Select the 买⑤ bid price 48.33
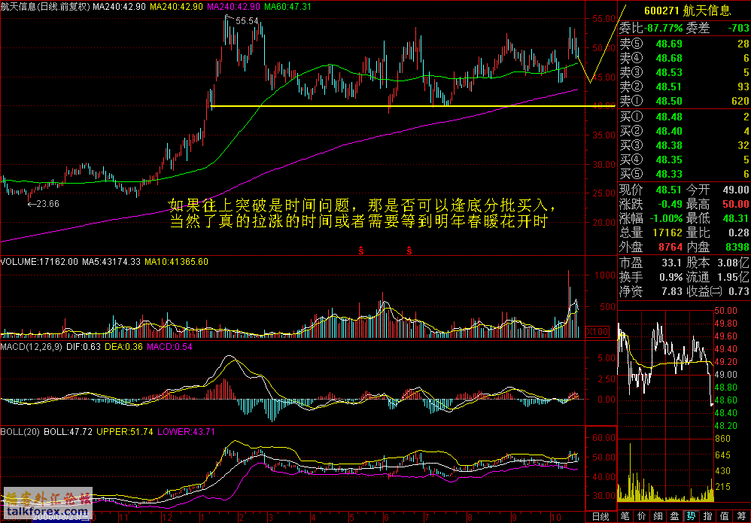 [x=669, y=174]
